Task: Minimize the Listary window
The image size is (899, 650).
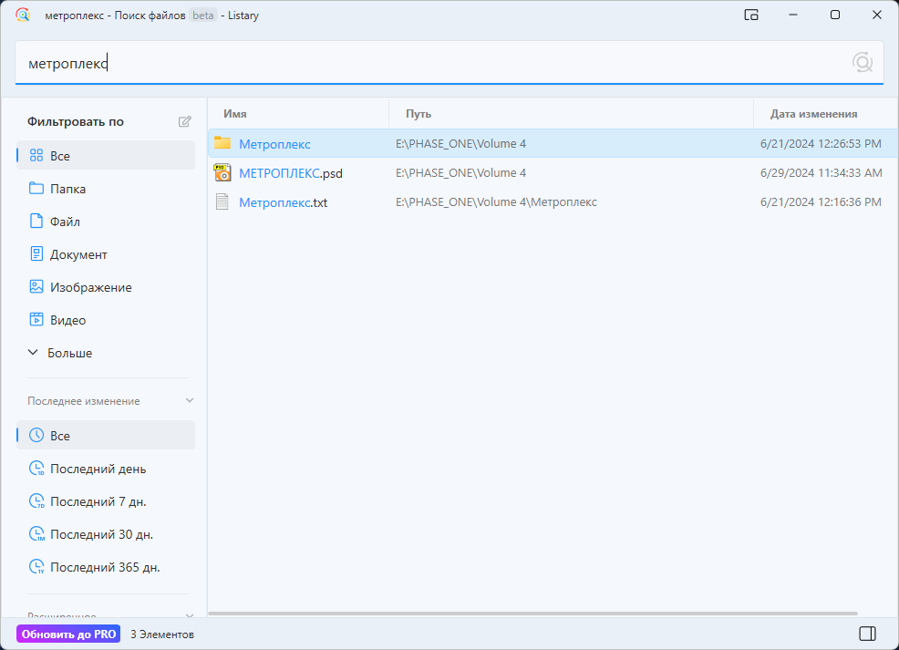Action: (793, 15)
